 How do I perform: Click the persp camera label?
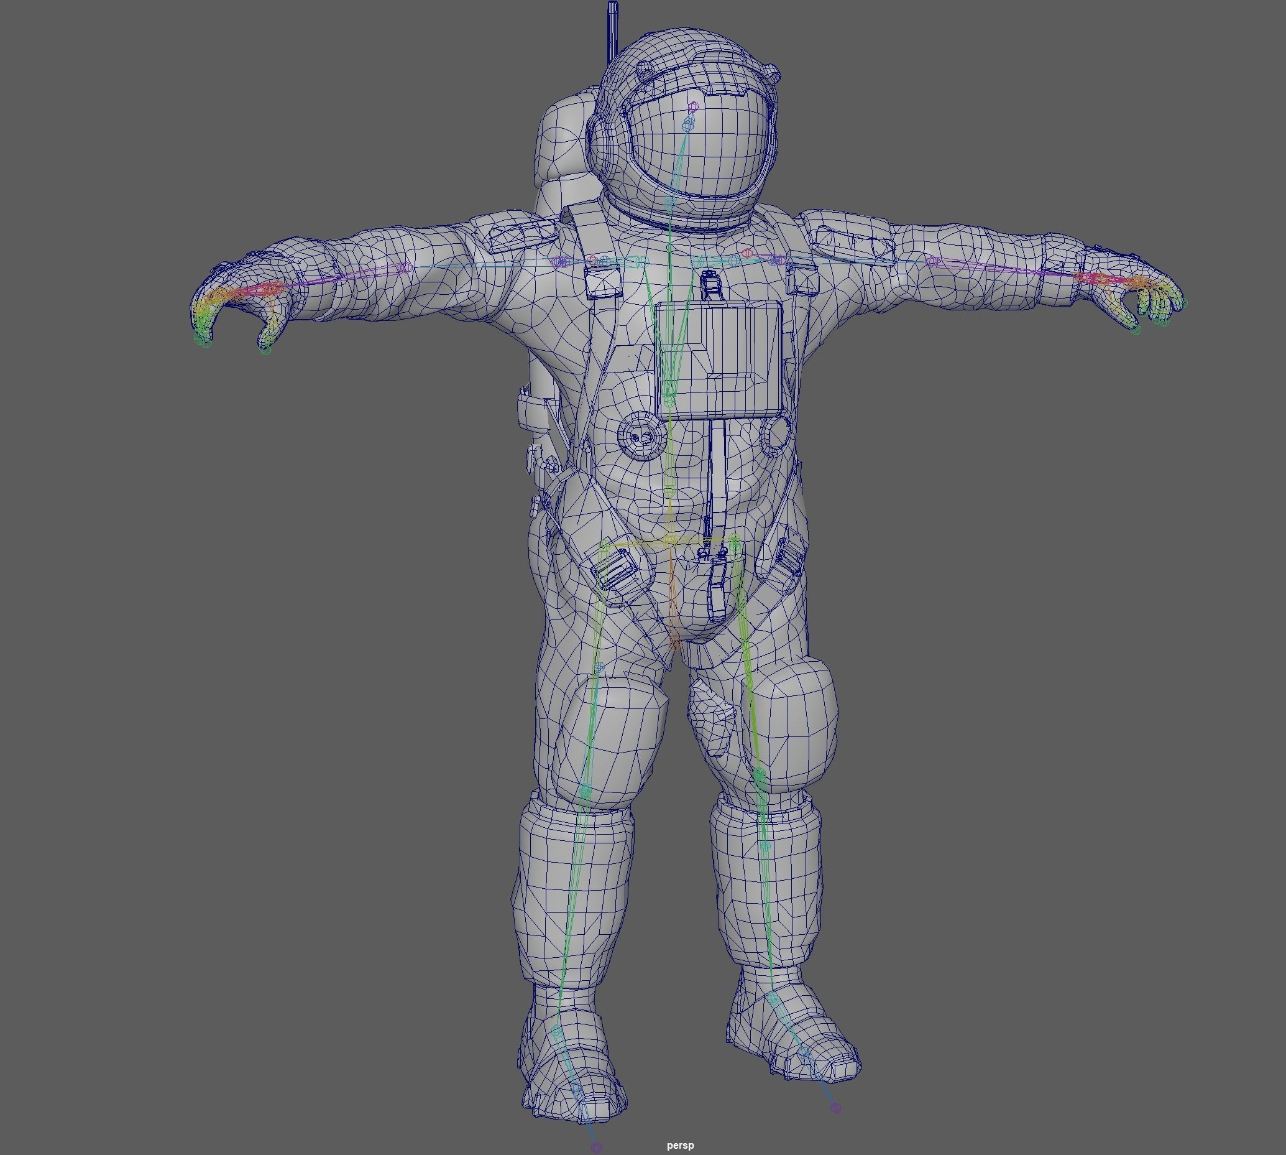click(x=680, y=1146)
